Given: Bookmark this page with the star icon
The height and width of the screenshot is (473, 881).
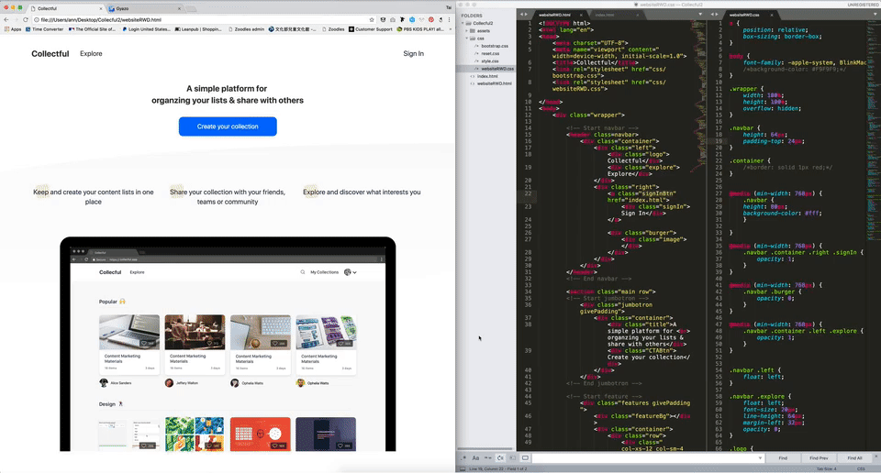Looking at the screenshot, I should click(372, 19).
